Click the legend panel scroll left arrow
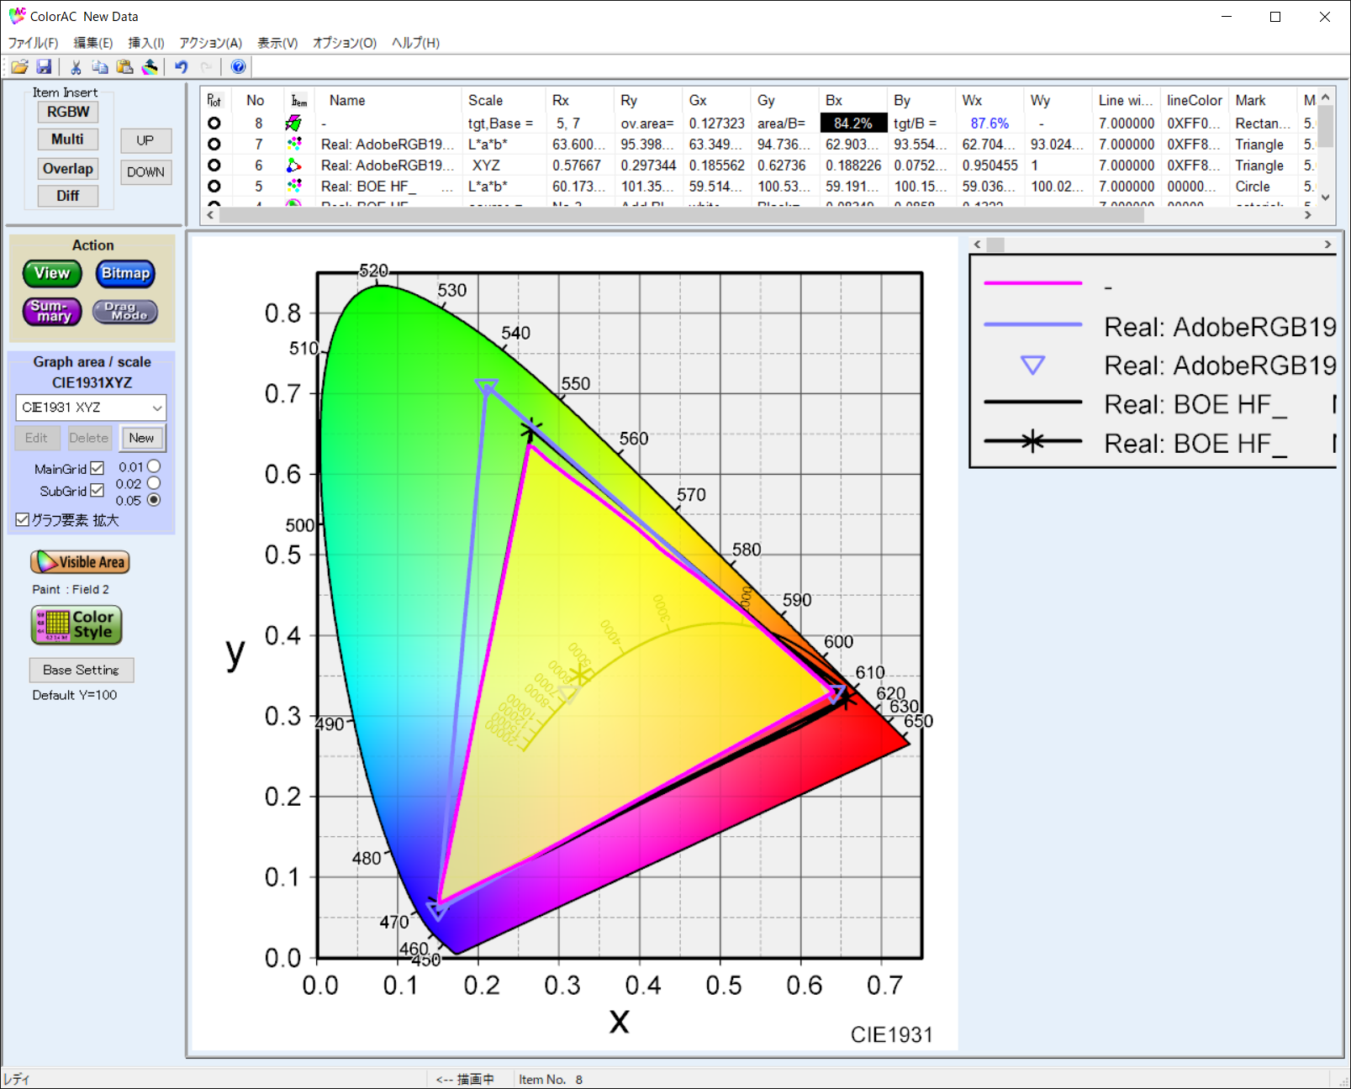 pyautogui.click(x=977, y=245)
